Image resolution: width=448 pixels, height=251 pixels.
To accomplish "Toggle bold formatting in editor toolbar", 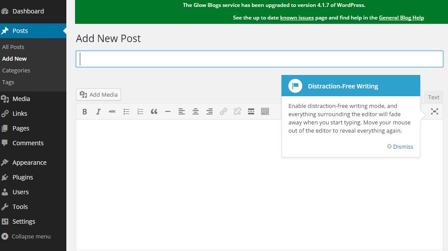I will pyautogui.click(x=85, y=112).
